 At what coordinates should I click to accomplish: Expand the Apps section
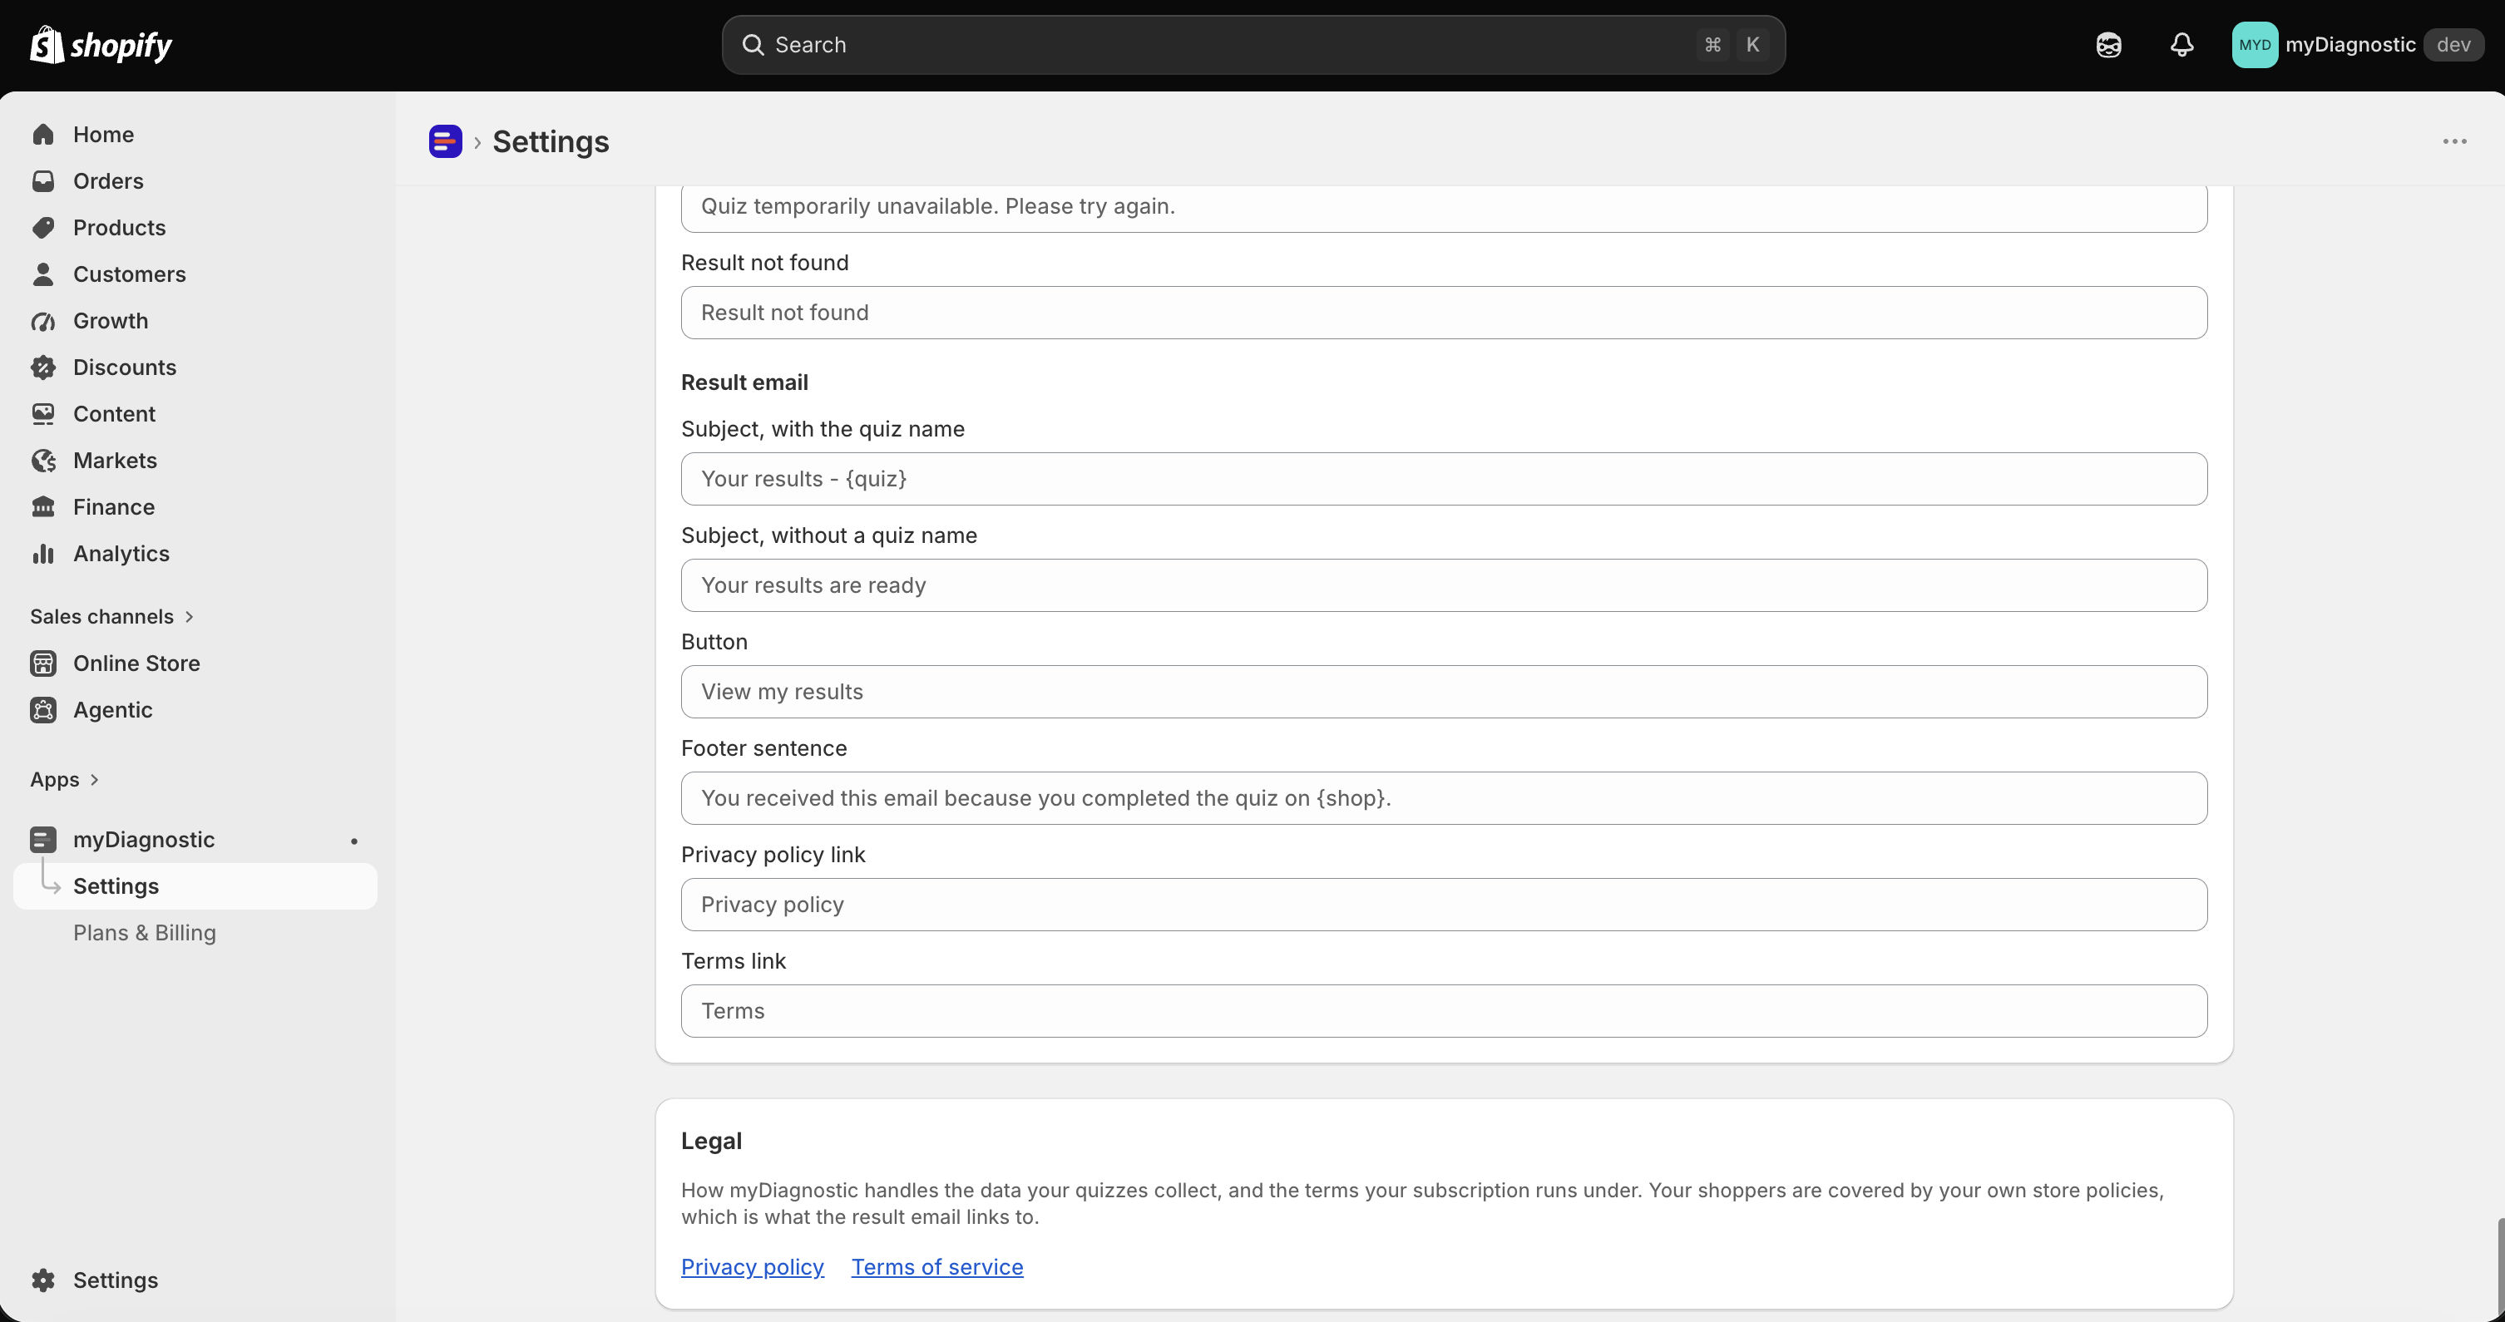click(64, 780)
